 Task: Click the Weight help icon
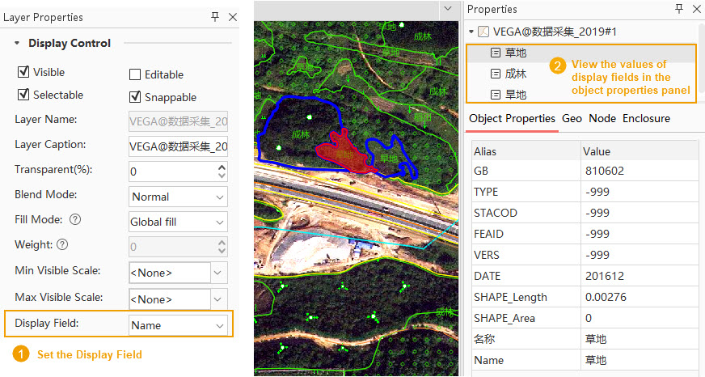(62, 244)
